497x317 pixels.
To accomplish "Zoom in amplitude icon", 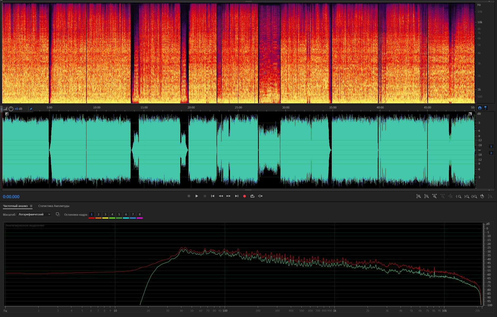I will (419, 196).
